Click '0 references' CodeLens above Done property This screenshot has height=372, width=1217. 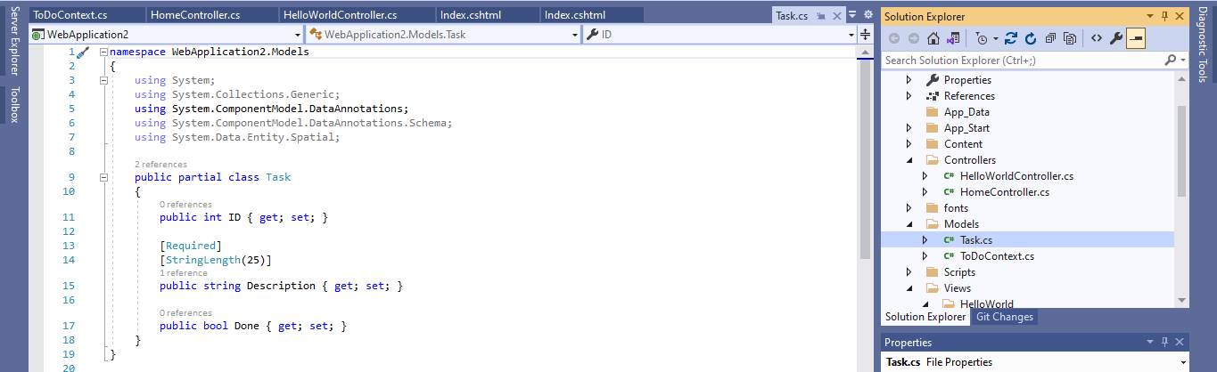[185, 313]
